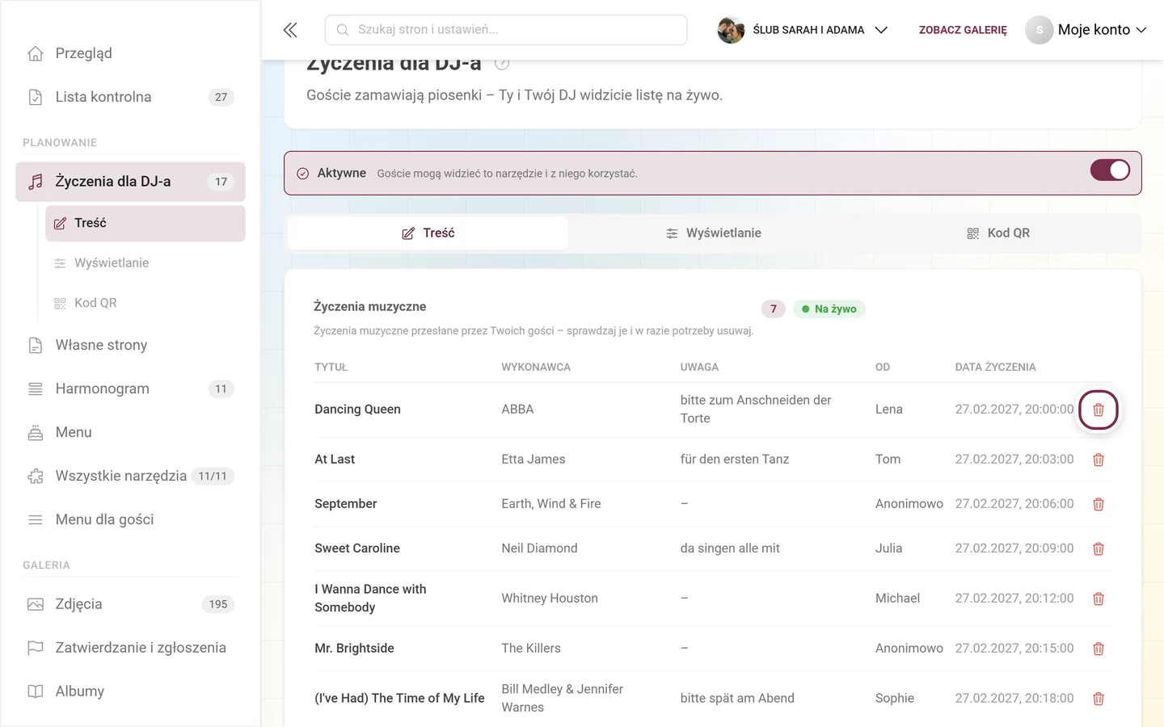Screen dimensions: 1164x727
Task: Trash the I Wanna Dance with Somebody request
Action: click(1099, 599)
